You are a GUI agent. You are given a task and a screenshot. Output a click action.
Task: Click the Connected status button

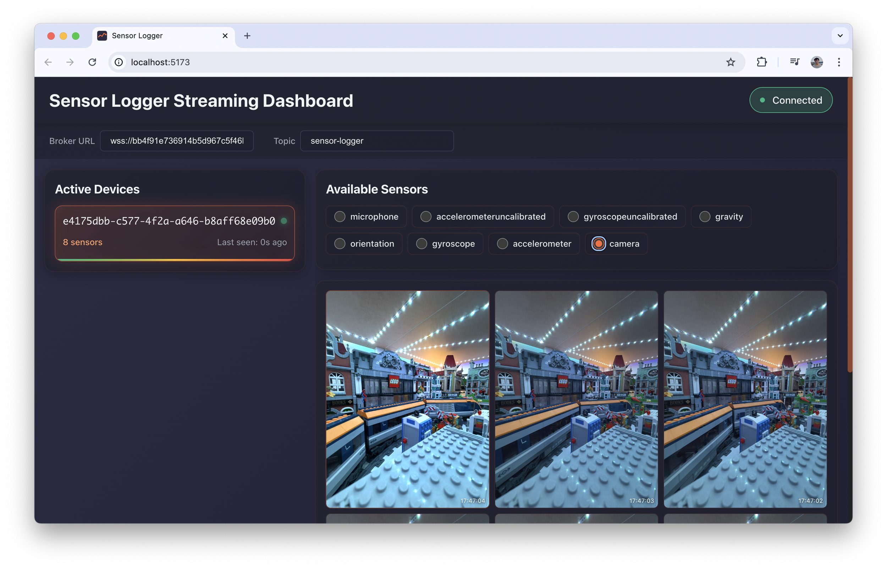pyautogui.click(x=791, y=100)
